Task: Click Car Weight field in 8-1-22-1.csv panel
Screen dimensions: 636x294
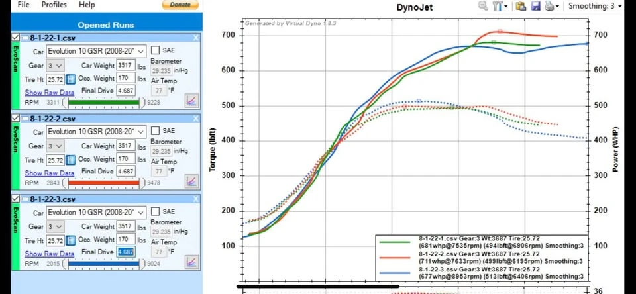Action: (126, 66)
